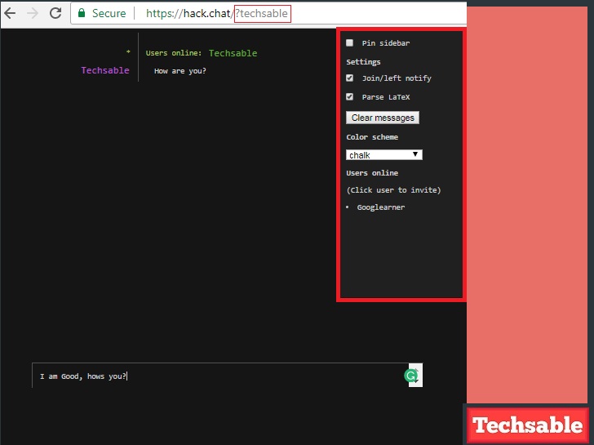Click the purple Techsable nickname
The image size is (594, 445).
click(x=105, y=70)
